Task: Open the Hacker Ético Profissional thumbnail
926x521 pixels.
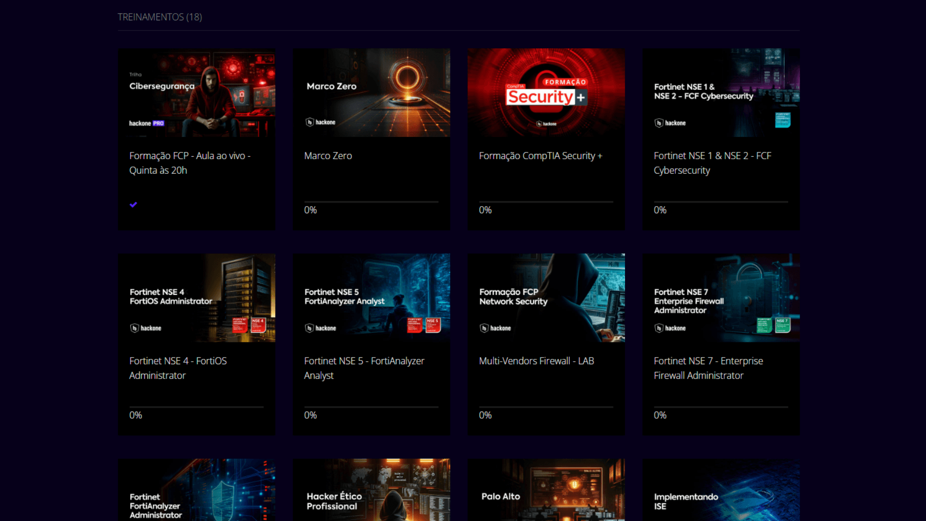Action: click(x=371, y=490)
